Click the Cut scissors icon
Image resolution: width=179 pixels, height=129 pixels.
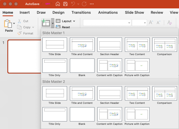(20, 21)
